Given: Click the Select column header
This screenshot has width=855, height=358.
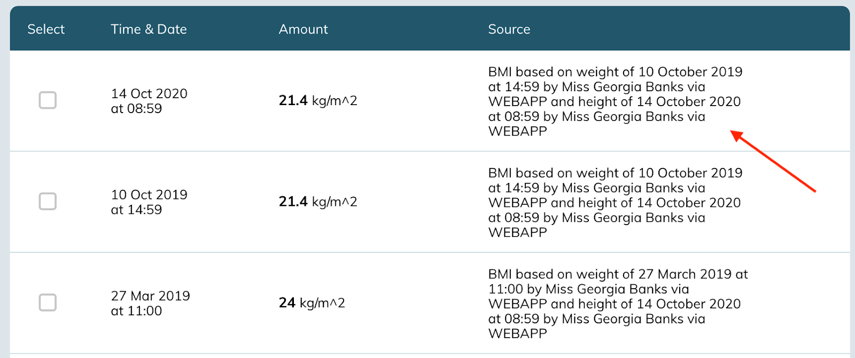Looking at the screenshot, I should [x=46, y=29].
